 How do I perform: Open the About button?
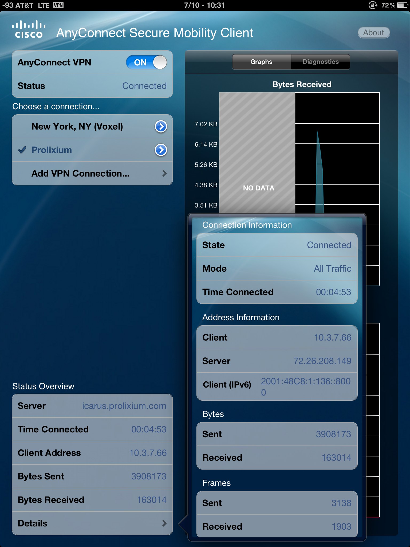click(374, 33)
